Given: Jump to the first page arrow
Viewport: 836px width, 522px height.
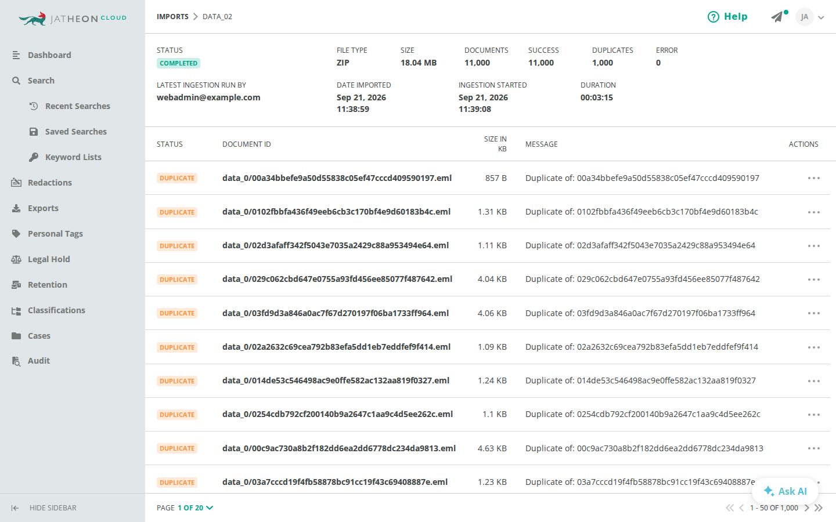Looking at the screenshot, I should click(x=730, y=508).
